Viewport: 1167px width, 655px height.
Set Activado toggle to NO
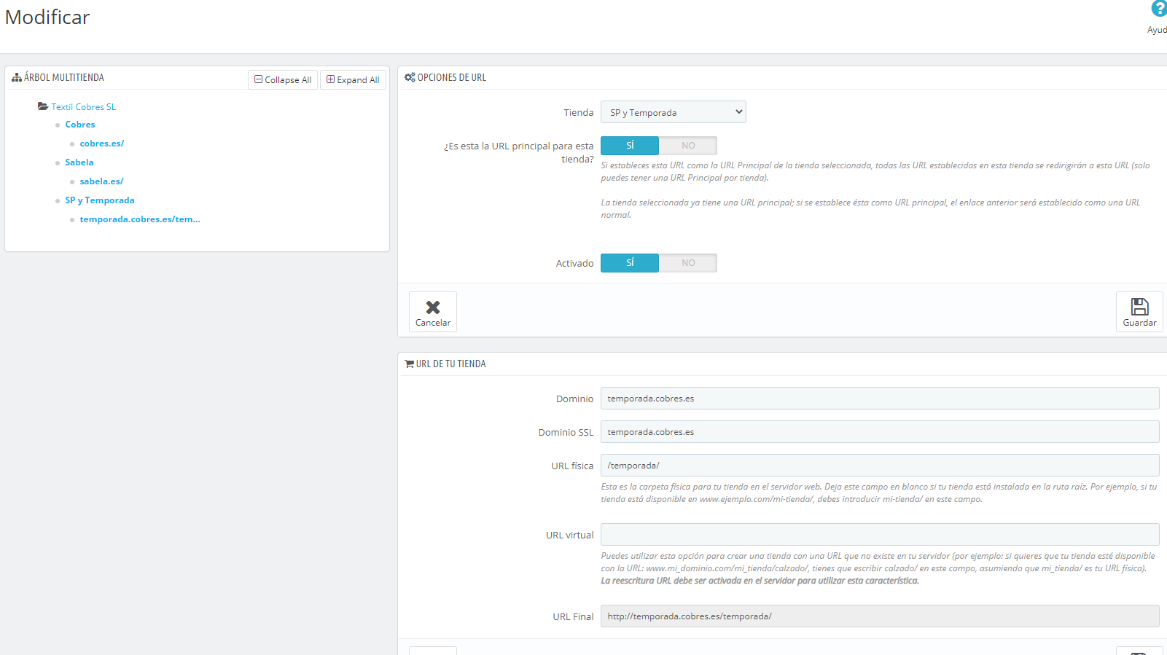pos(688,263)
